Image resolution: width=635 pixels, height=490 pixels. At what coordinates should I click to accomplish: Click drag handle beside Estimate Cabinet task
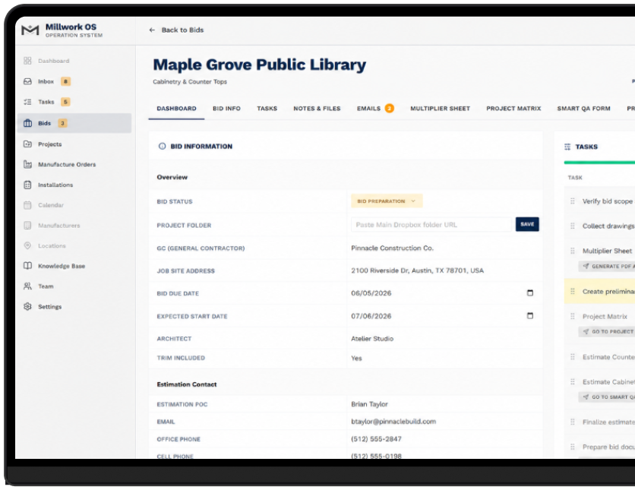tap(572, 382)
